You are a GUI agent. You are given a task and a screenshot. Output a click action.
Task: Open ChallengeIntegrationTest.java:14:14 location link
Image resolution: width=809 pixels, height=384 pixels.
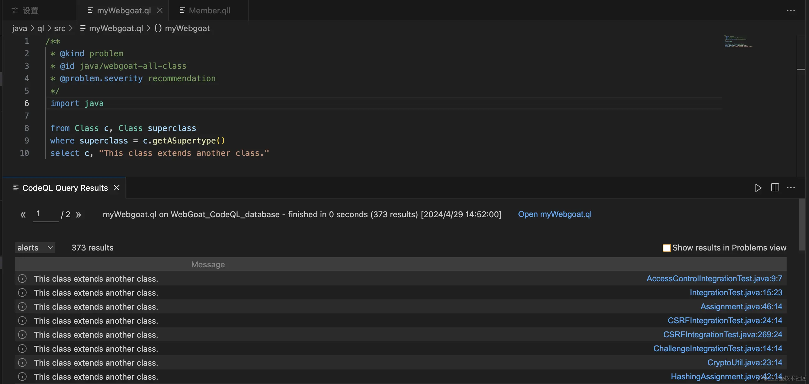pyautogui.click(x=718, y=349)
